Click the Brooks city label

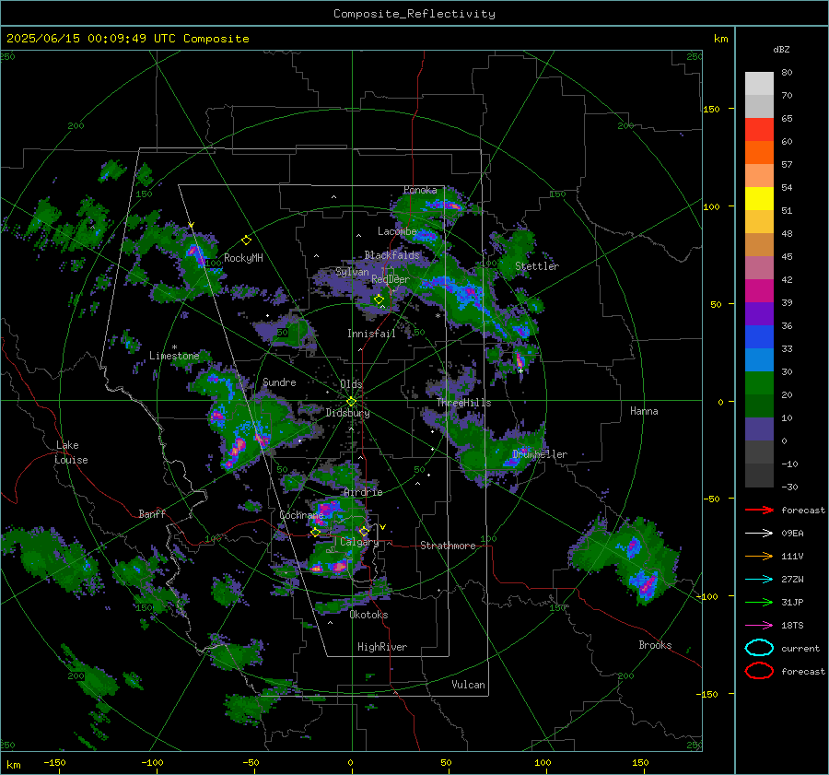pyautogui.click(x=655, y=645)
